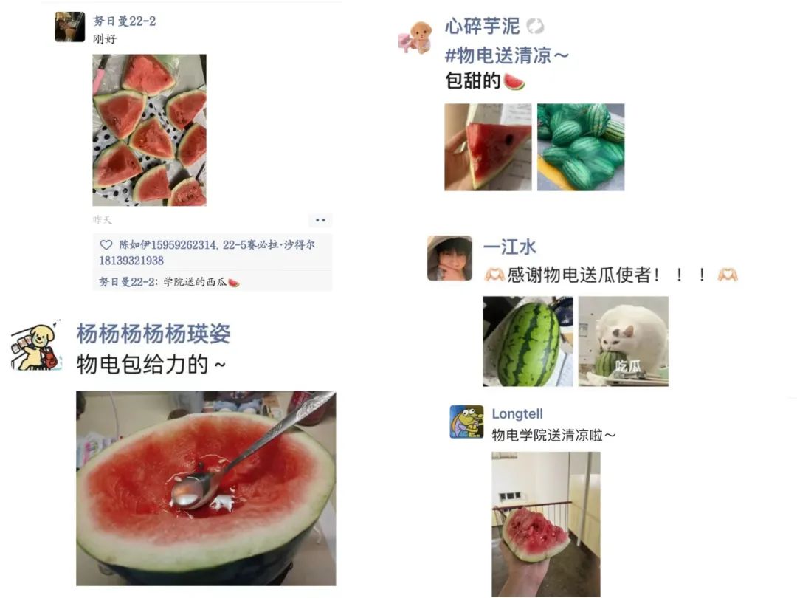Open 心碎芋泥's puppy avatar
This screenshot has height=598, width=797.
click(x=415, y=37)
